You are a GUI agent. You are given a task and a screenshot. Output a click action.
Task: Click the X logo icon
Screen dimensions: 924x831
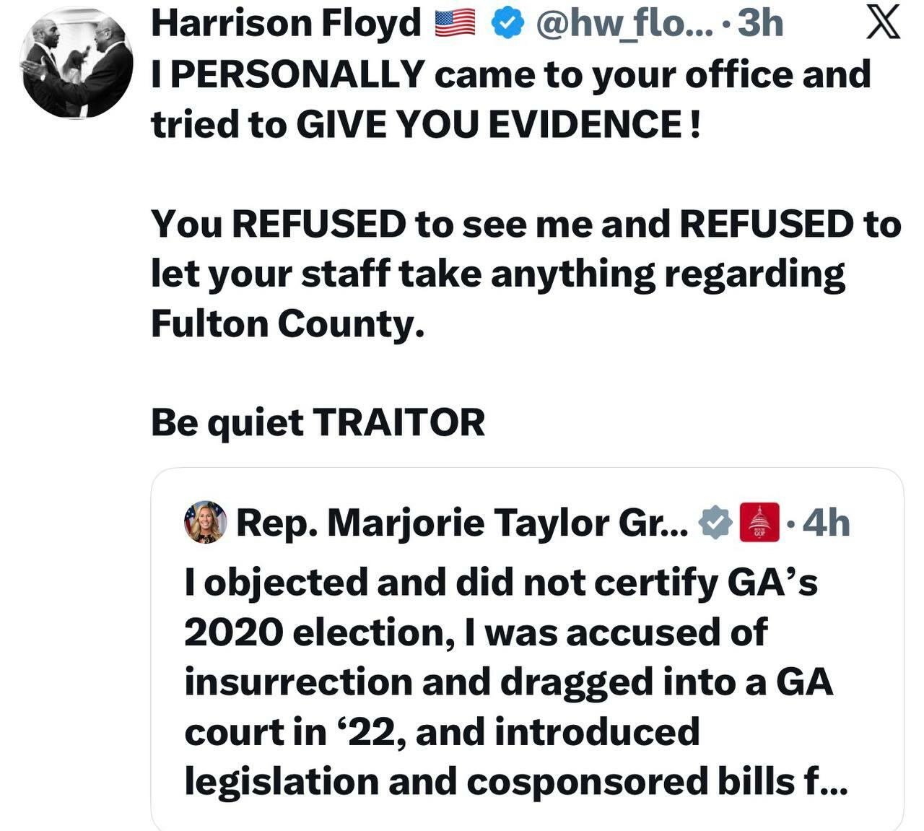pyautogui.click(x=881, y=21)
